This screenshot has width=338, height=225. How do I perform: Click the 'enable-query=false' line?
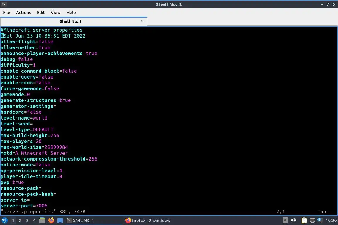coord(27,77)
